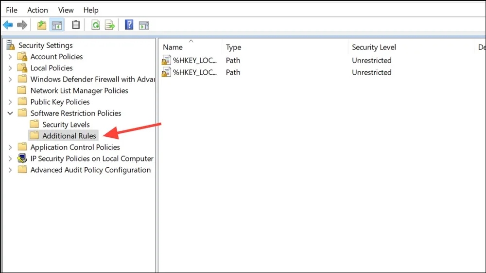Click the IP Security Policies computer icon
The width and height of the screenshot is (486, 273).
coord(22,158)
